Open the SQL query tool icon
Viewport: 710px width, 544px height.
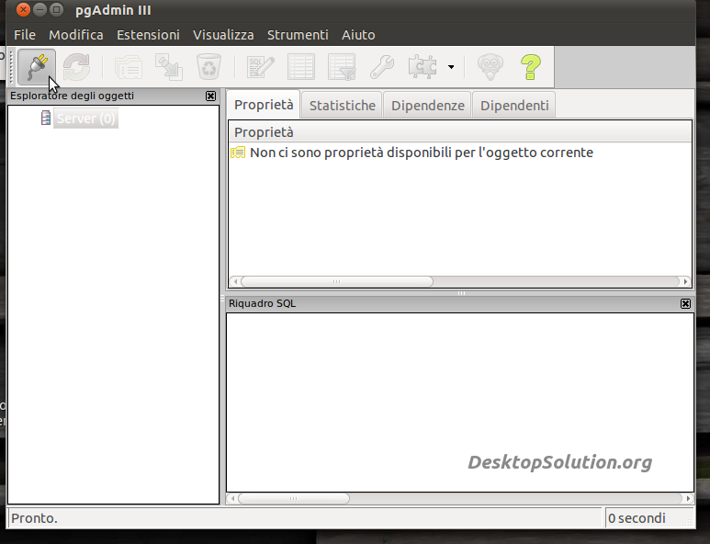point(260,67)
